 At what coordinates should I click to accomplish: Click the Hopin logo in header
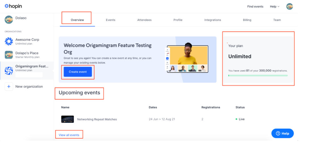pyautogui.click(x=13, y=6)
